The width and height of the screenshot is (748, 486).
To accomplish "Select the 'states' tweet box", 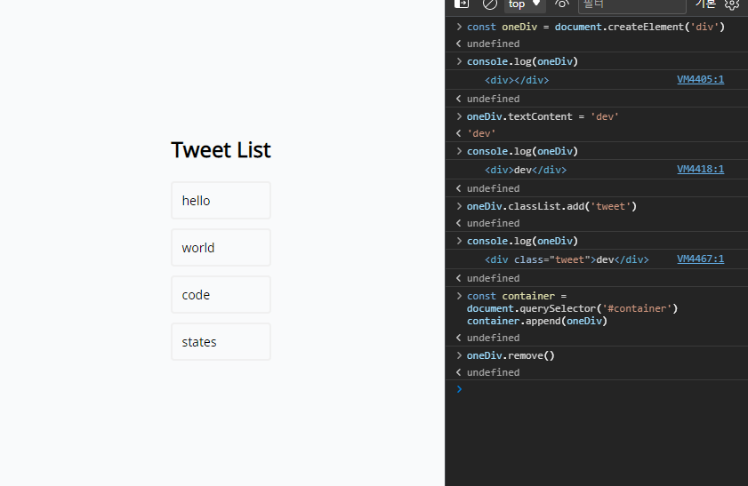I will click(221, 342).
